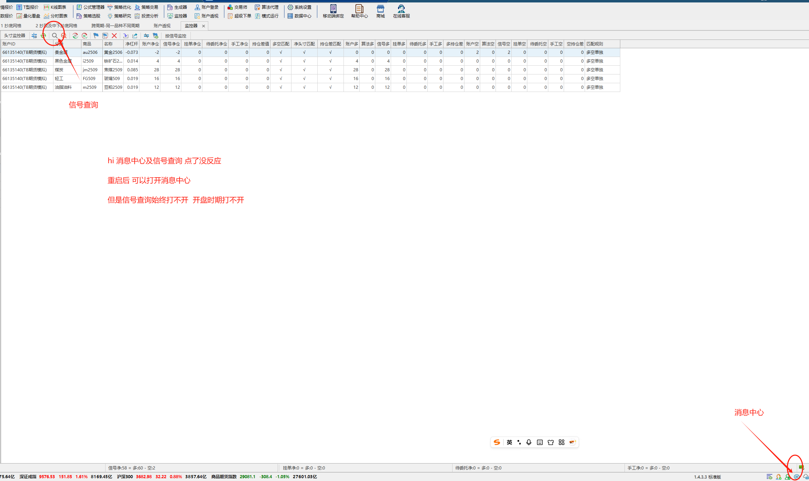This screenshot has height=481, width=809.
Task: Click the 持仓差匹配 checkmark in m2509 row
Action: click(330, 87)
